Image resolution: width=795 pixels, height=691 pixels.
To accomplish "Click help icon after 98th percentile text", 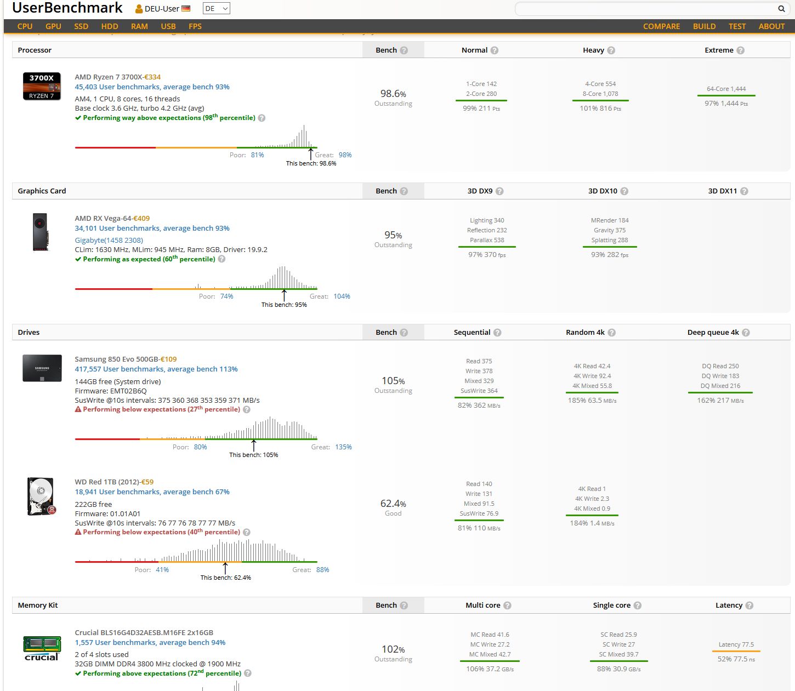I will 262,118.
